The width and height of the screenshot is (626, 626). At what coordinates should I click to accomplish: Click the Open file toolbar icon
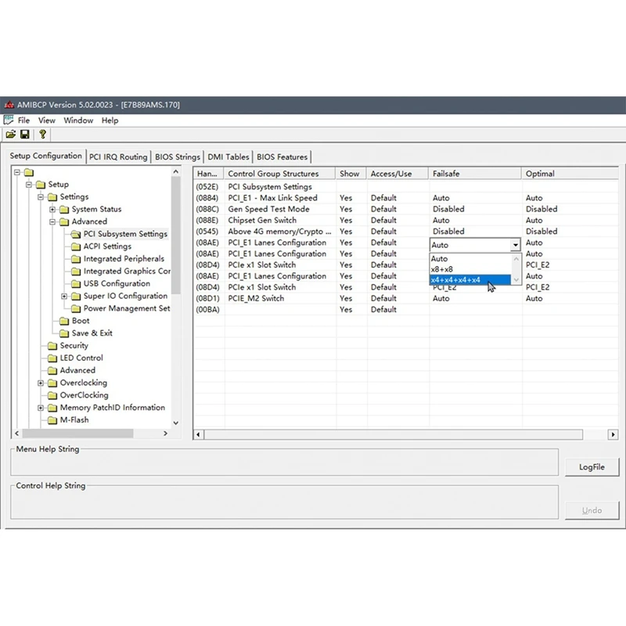click(11, 135)
